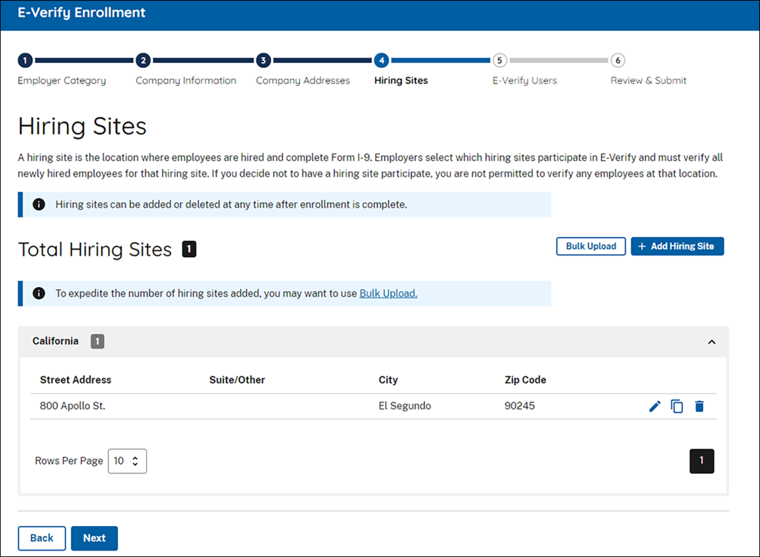Edit the 800 Apollo St. hiring site
This screenshot has height=557, width=760.
pyautogui.click(x=655, y=406)
